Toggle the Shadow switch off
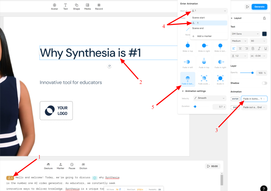 click(265, 83)
